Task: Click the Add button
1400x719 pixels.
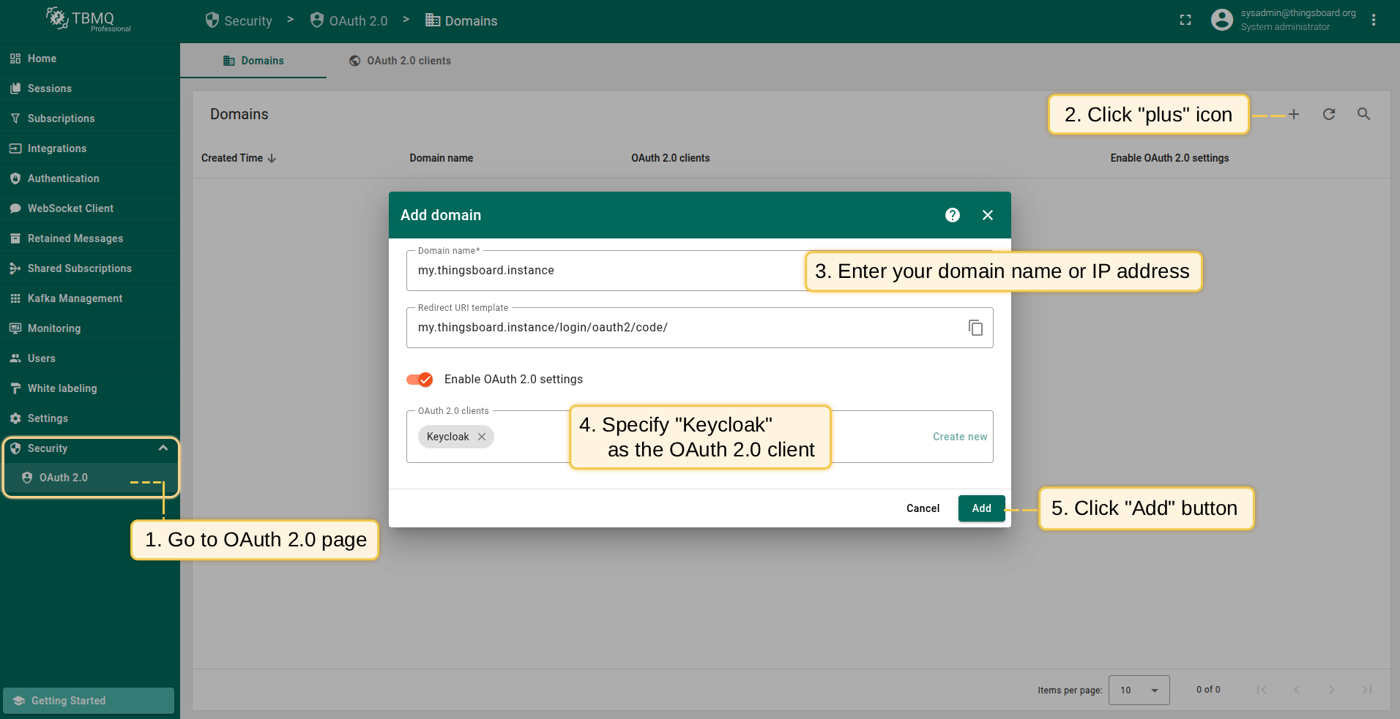Action: (981, 508)
